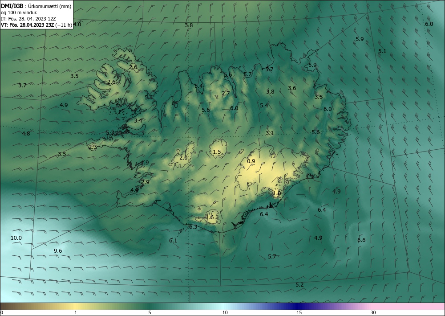Click the 4.8 value on the map

click(26, 133)
